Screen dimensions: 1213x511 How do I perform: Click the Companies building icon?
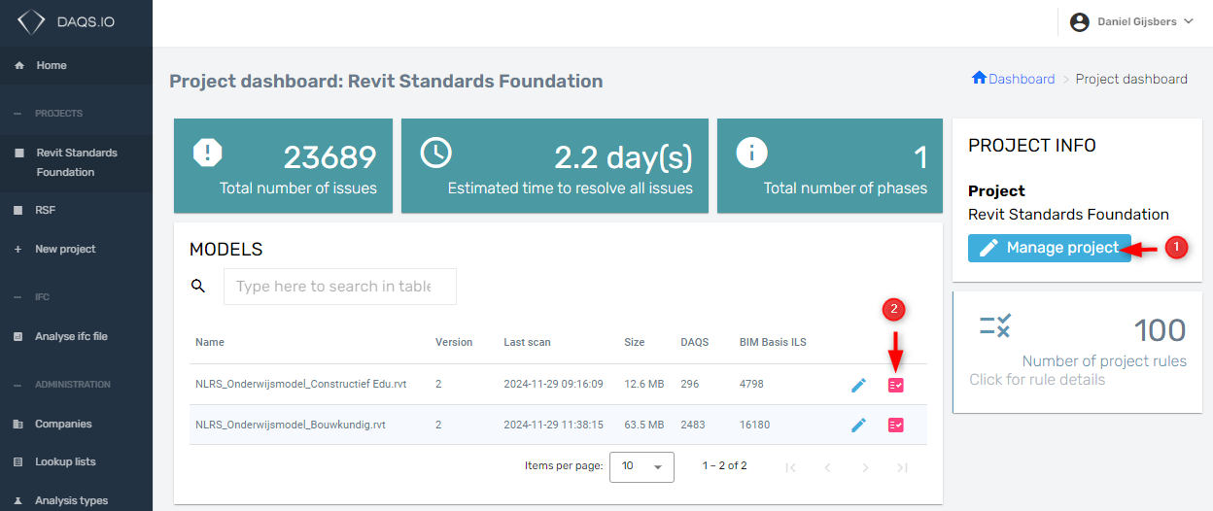(17, 424)
